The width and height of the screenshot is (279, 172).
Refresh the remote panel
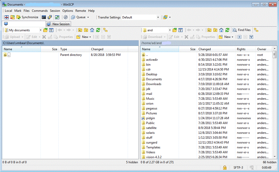(227, 30)
